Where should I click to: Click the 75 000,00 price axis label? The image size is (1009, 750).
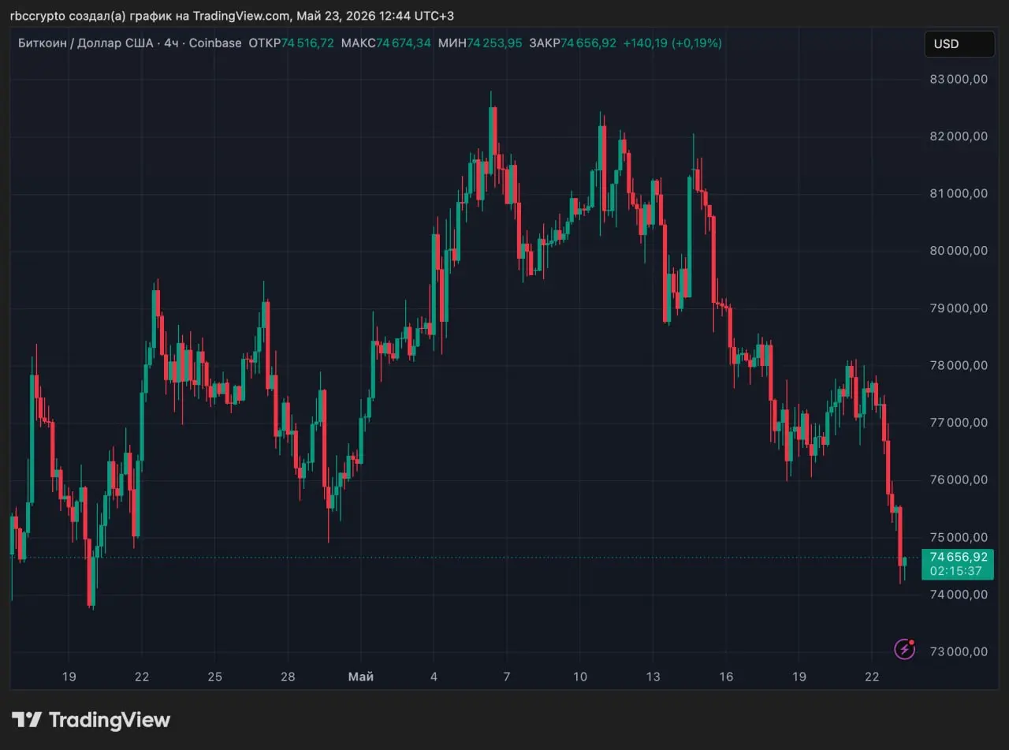pyautogui.click(x=959, y=537)
